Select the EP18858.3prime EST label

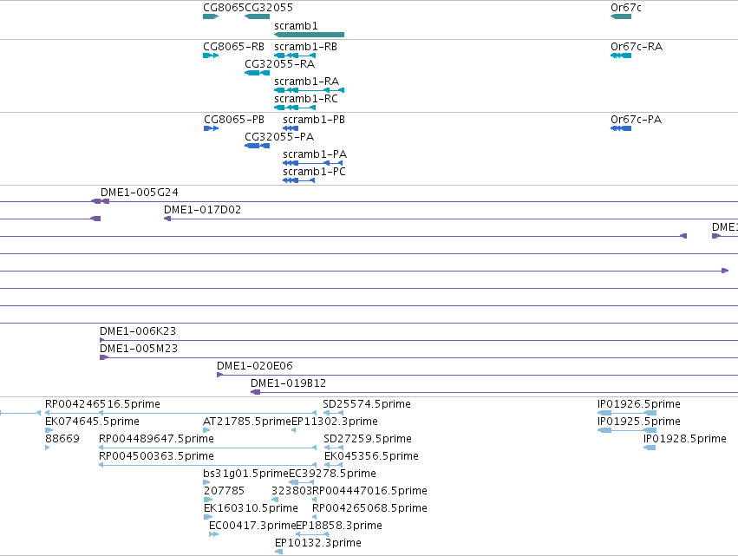[339, 527]
